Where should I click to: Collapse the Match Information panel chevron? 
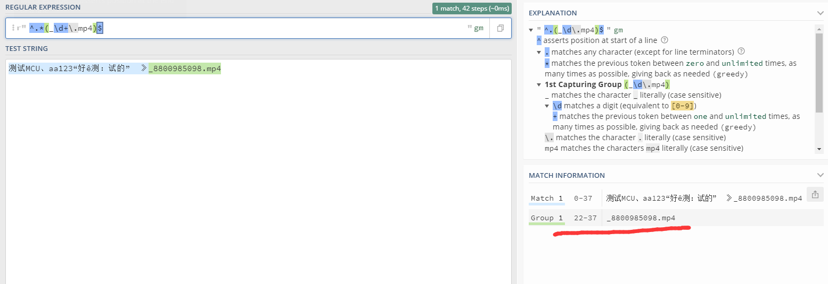click(x=819, y=175)
